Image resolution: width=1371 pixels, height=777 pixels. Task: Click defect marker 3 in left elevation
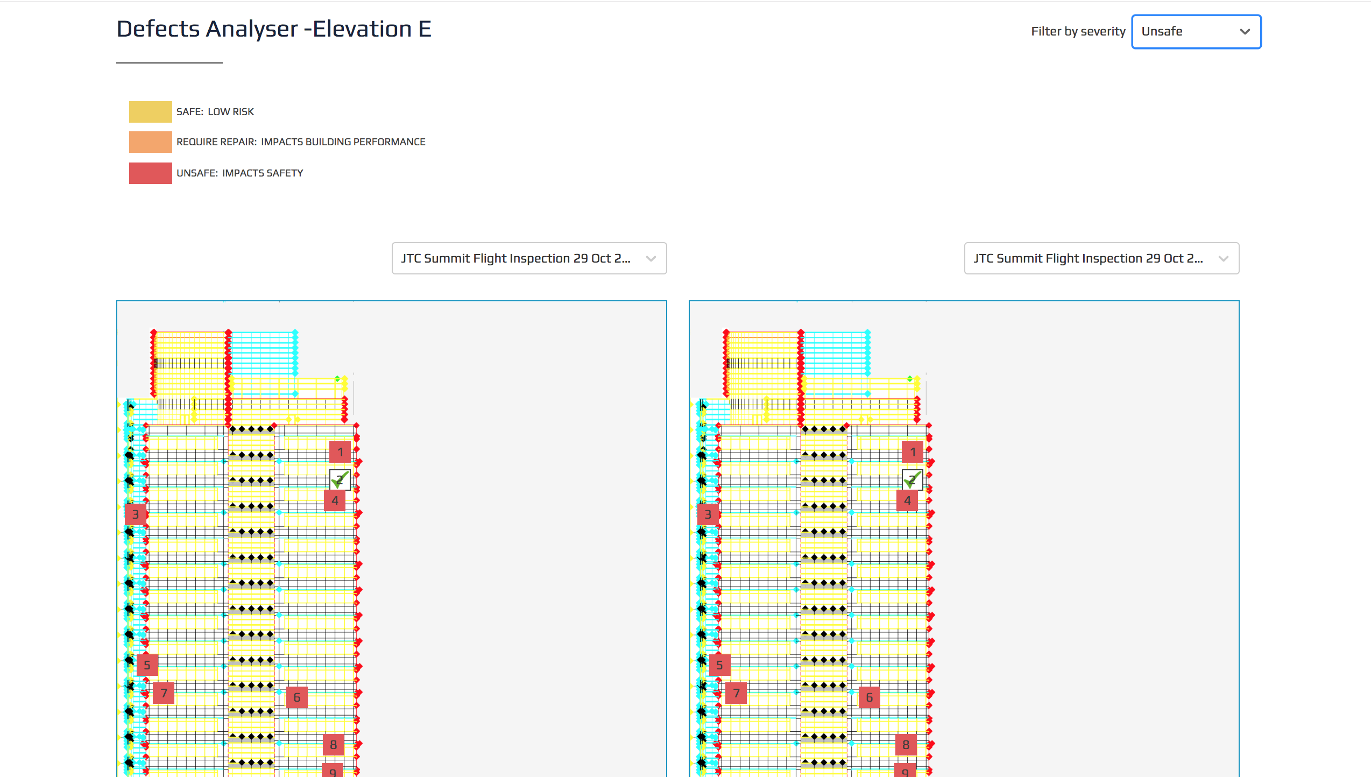136,514
